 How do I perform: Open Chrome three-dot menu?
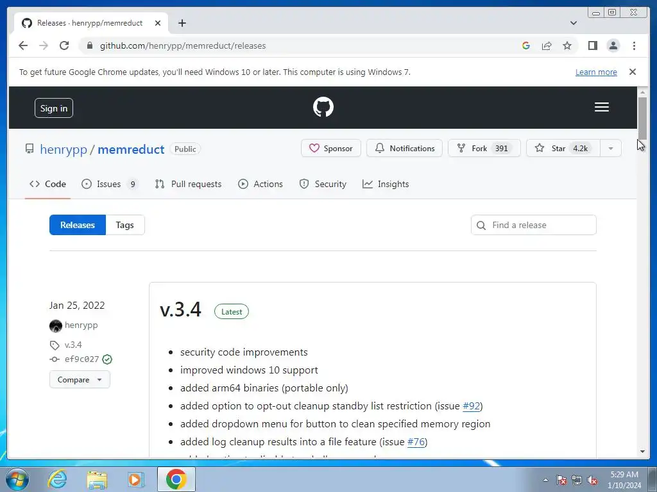634,45
